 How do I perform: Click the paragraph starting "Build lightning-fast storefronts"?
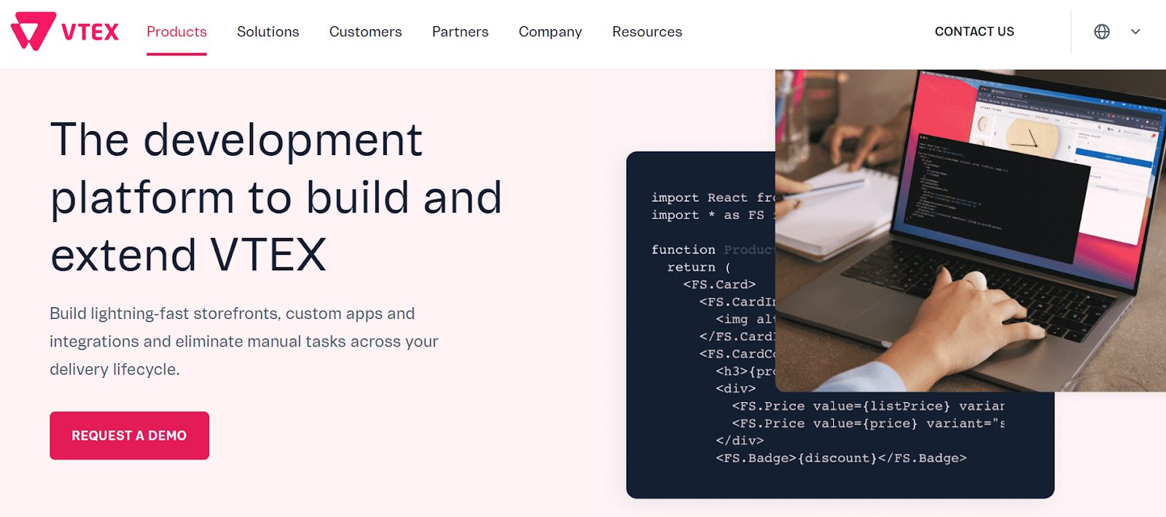point(243,342)
